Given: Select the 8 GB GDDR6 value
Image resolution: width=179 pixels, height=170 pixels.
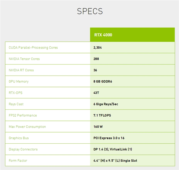Looking at the screenshot, I should tap(103, 82).
